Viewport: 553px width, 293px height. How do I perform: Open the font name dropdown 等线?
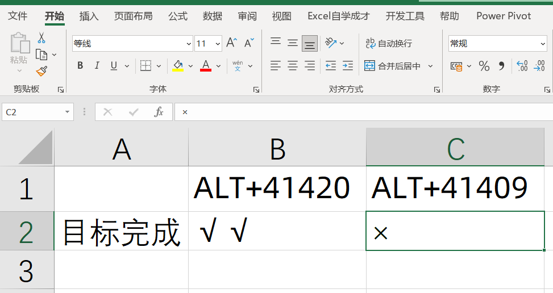(x=189, y=44)
